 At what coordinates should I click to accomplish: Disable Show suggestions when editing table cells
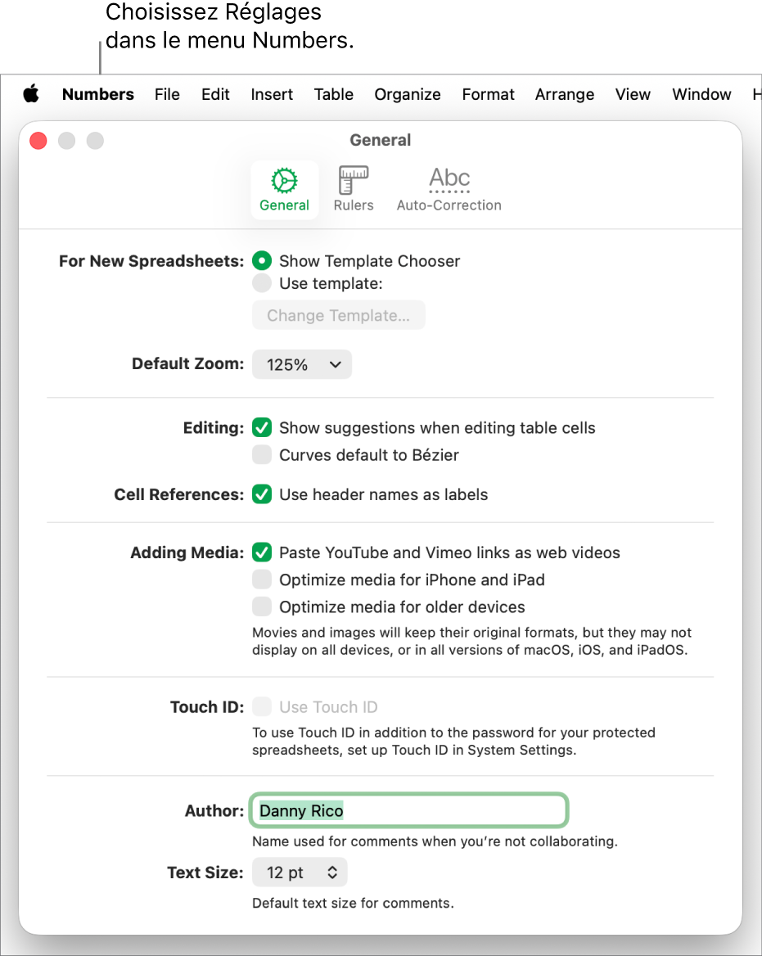click(x=262, y=427)
